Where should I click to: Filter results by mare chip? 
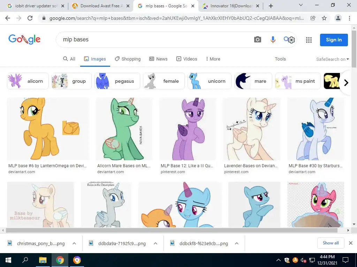[253, 81]
